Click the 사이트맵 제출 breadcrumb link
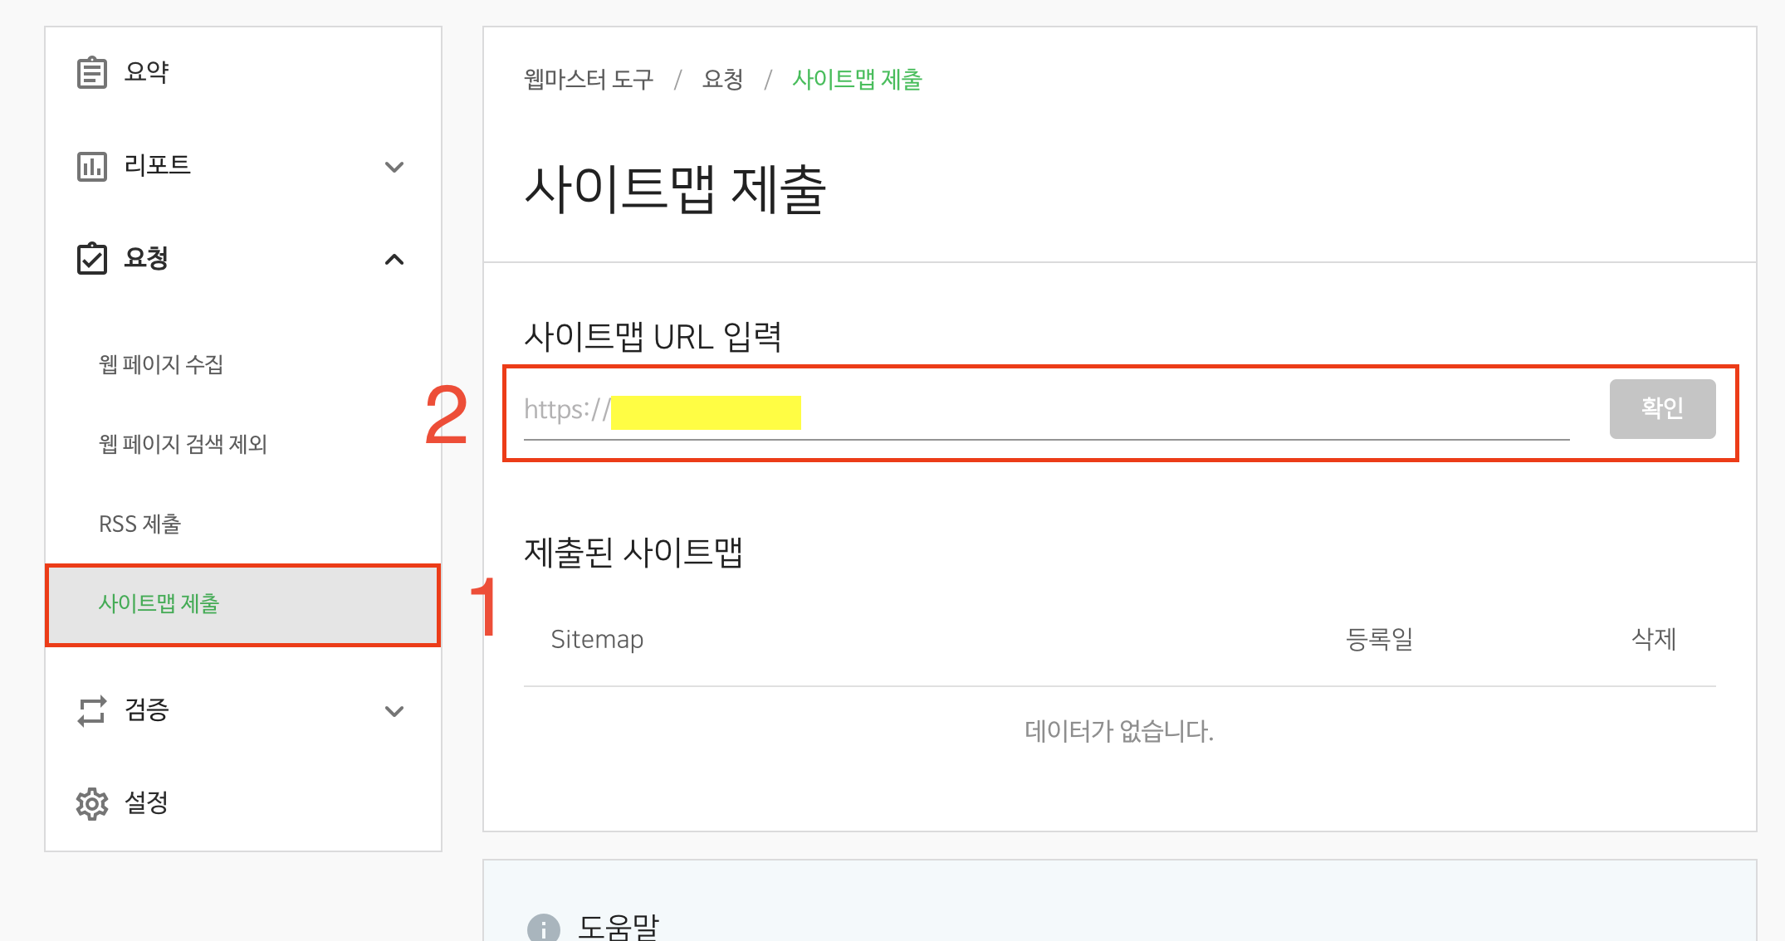Screen dimensions: 1785x941 (857, 80)
